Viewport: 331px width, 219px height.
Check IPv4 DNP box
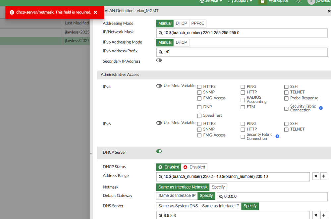point(199,107)
